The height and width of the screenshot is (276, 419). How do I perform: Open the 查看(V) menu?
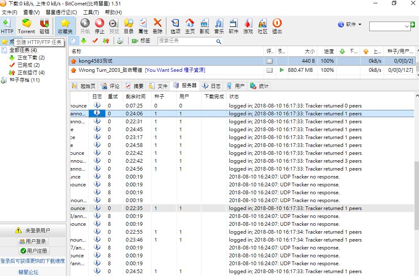coord(31,12)
